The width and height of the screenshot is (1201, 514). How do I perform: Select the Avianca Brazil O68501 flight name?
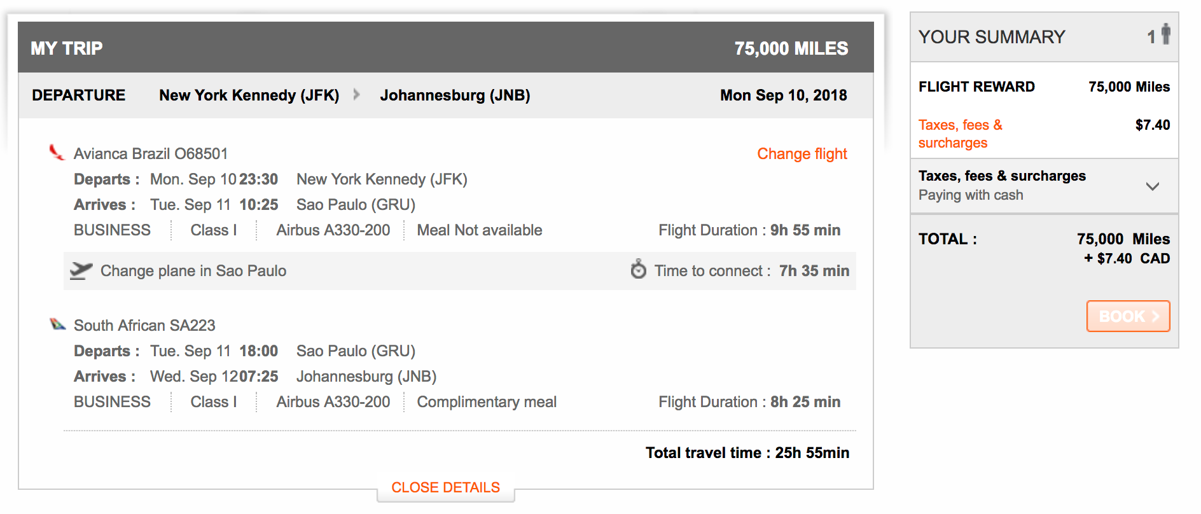click(x=151, y=154)
